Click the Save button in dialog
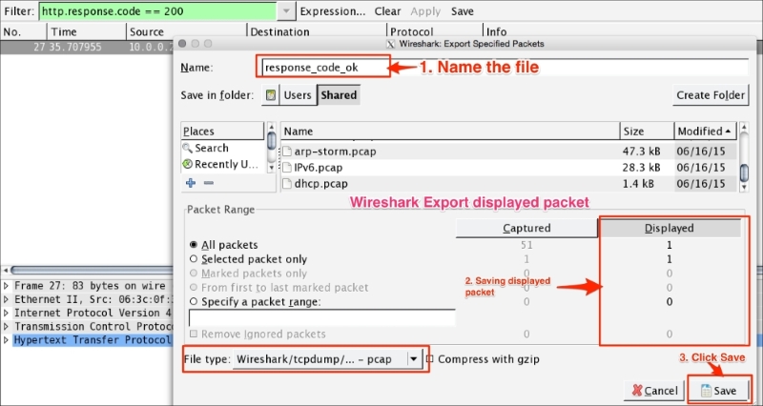 tap(719, 391)
